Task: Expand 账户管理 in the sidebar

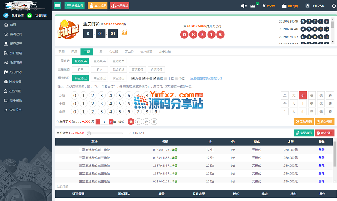Action: click(x=16, y=53)
